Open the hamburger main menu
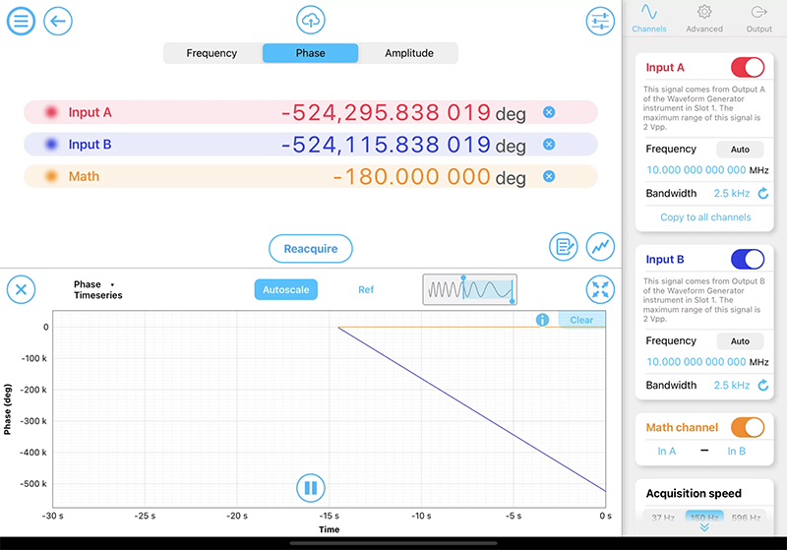The image size is (787, 550). 21,21
